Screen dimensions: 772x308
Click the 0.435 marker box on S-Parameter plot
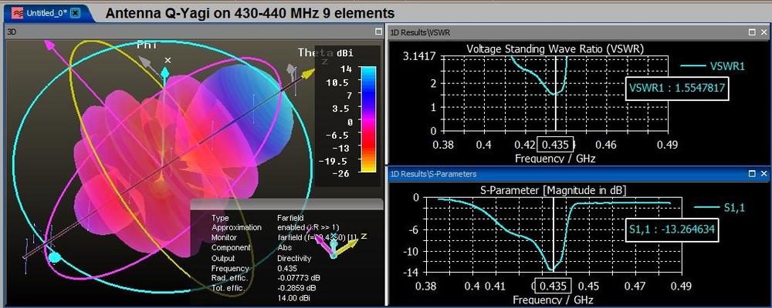tap(554, 286)
